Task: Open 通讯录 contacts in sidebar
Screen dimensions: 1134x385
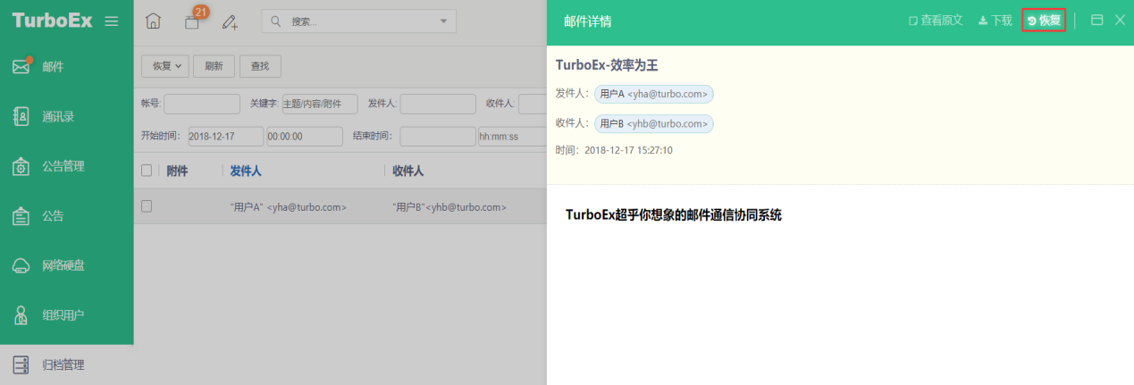Action: click(x=67, y=116)
